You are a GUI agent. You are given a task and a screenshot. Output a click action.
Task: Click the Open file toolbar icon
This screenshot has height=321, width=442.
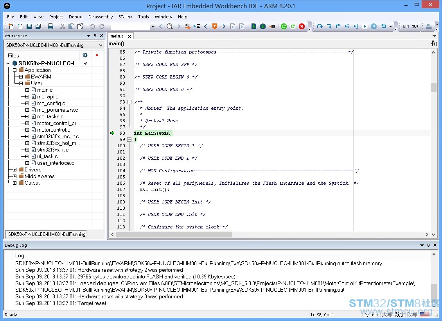[20, 27]
